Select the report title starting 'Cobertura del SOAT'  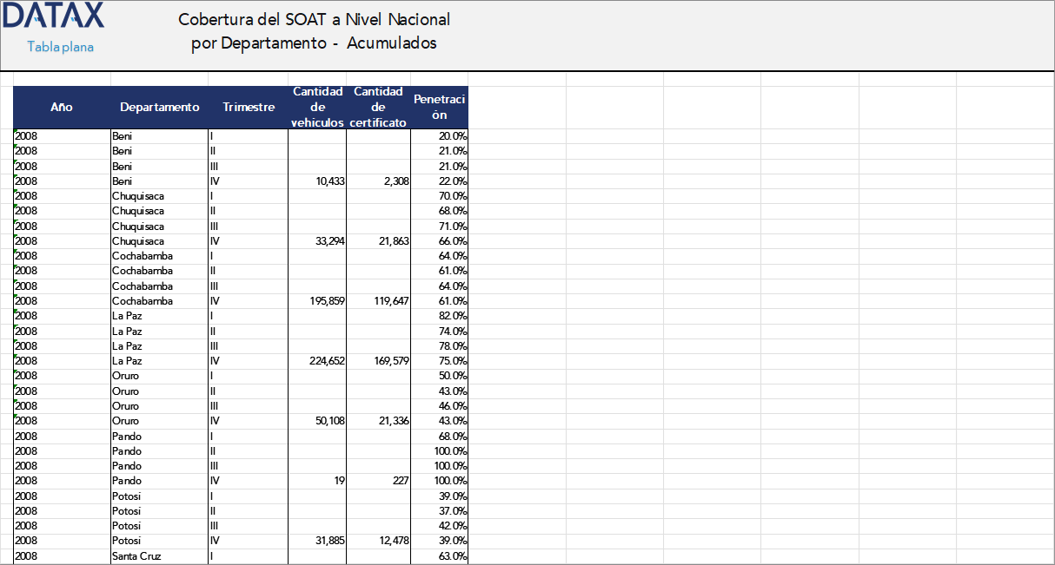pos(314,19)
